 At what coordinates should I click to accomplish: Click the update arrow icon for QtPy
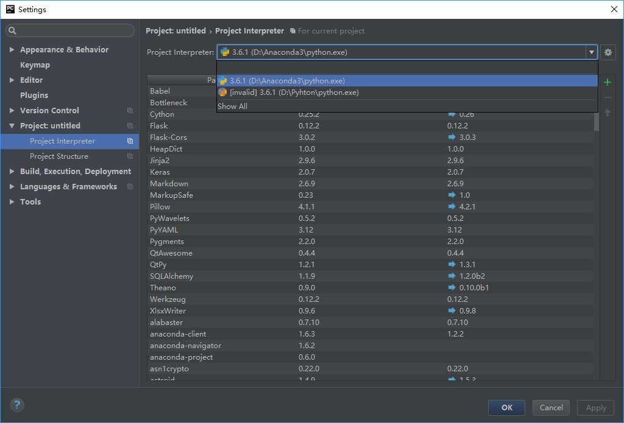[452, 264]
